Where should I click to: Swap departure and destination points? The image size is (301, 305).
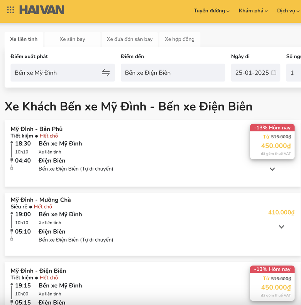[x=106, y=73]
